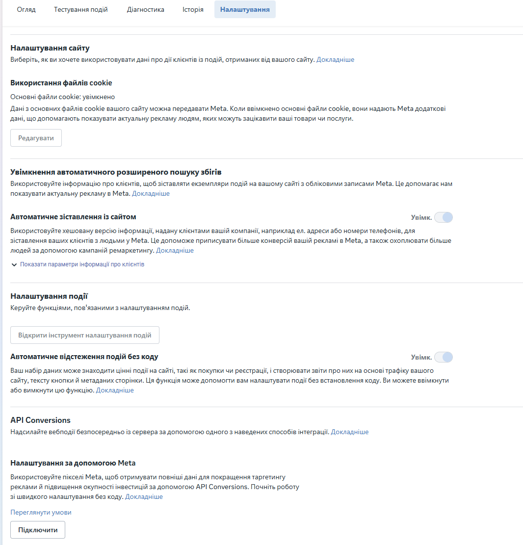Click Докладніше link after кампаній ремаркетингу
The image size is (523, 545).
tap(175, 251)
